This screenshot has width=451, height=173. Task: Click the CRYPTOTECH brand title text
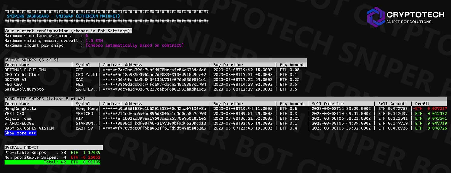coord(416,14)
